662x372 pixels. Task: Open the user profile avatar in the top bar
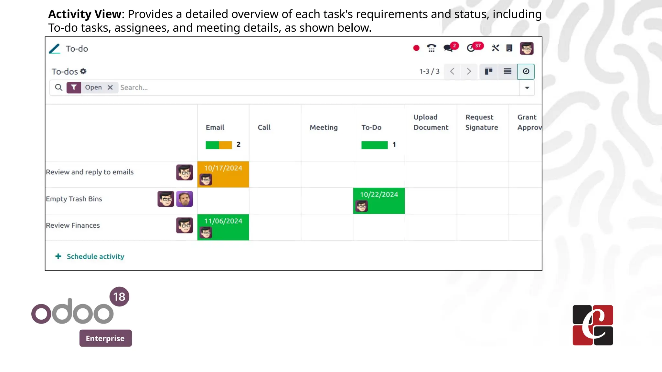527,48
